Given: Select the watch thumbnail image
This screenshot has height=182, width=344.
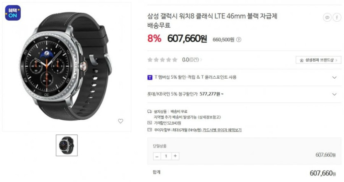Looking at the screenshot, I should tap(67, 146).
